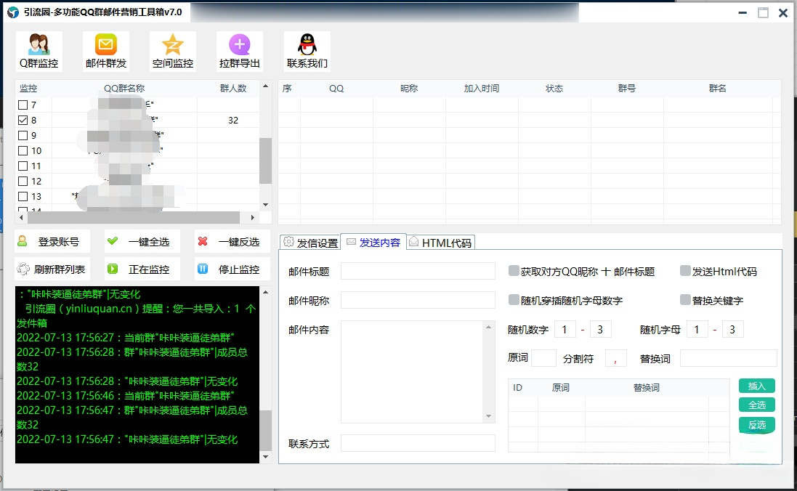Switch to the HTML代码 tab
Screen dimensions: 797x491
440,243
